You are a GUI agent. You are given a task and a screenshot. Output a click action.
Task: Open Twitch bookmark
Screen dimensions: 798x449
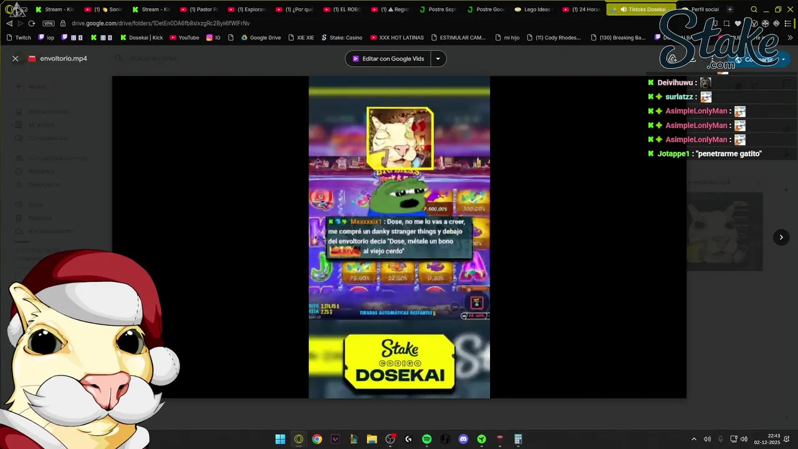pos(19,37)
